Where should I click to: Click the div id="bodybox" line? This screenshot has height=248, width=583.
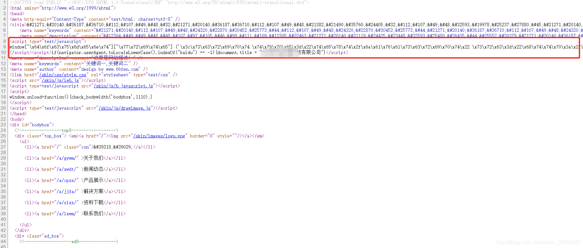click(x=32, y=125)
